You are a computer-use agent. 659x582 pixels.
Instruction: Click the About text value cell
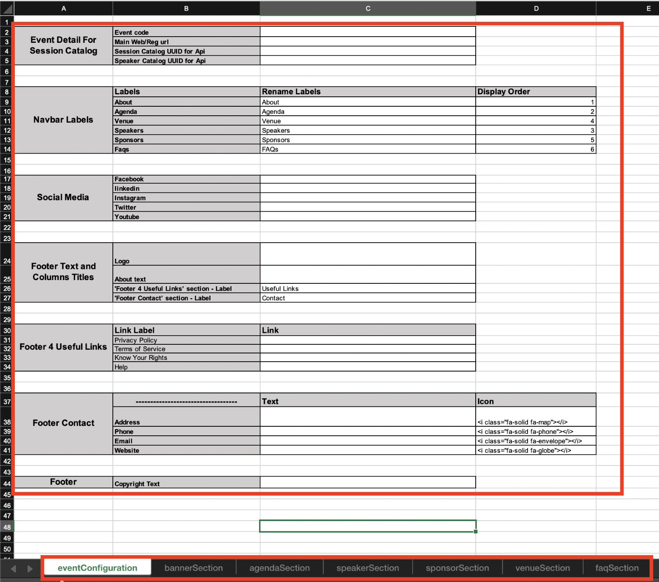tap(368, 274)
